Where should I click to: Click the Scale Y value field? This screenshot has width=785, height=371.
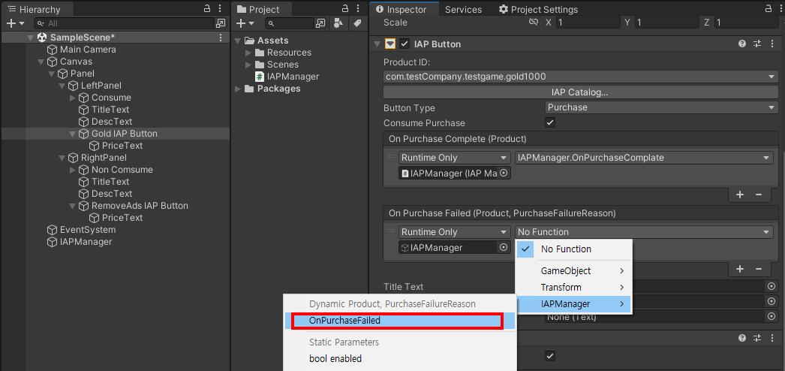(666, 23)
